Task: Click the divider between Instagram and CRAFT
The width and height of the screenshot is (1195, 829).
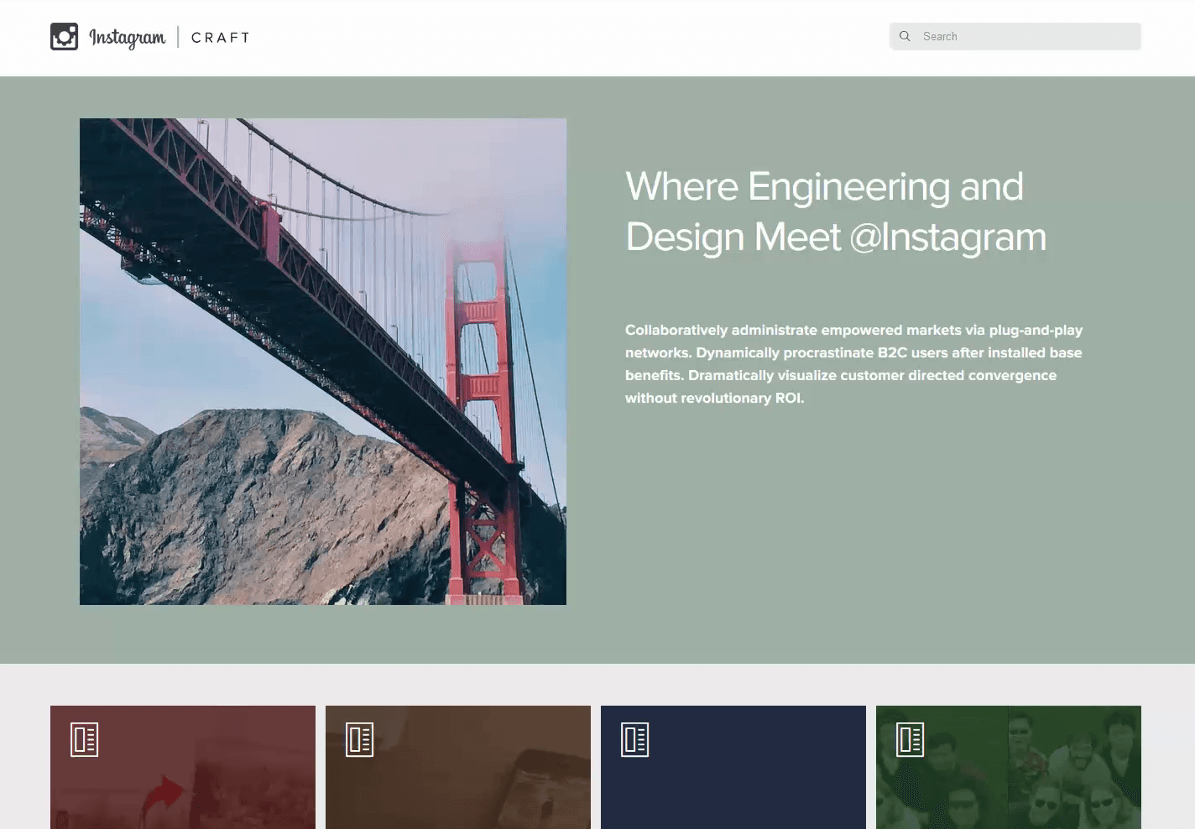Action: point(178,37)
